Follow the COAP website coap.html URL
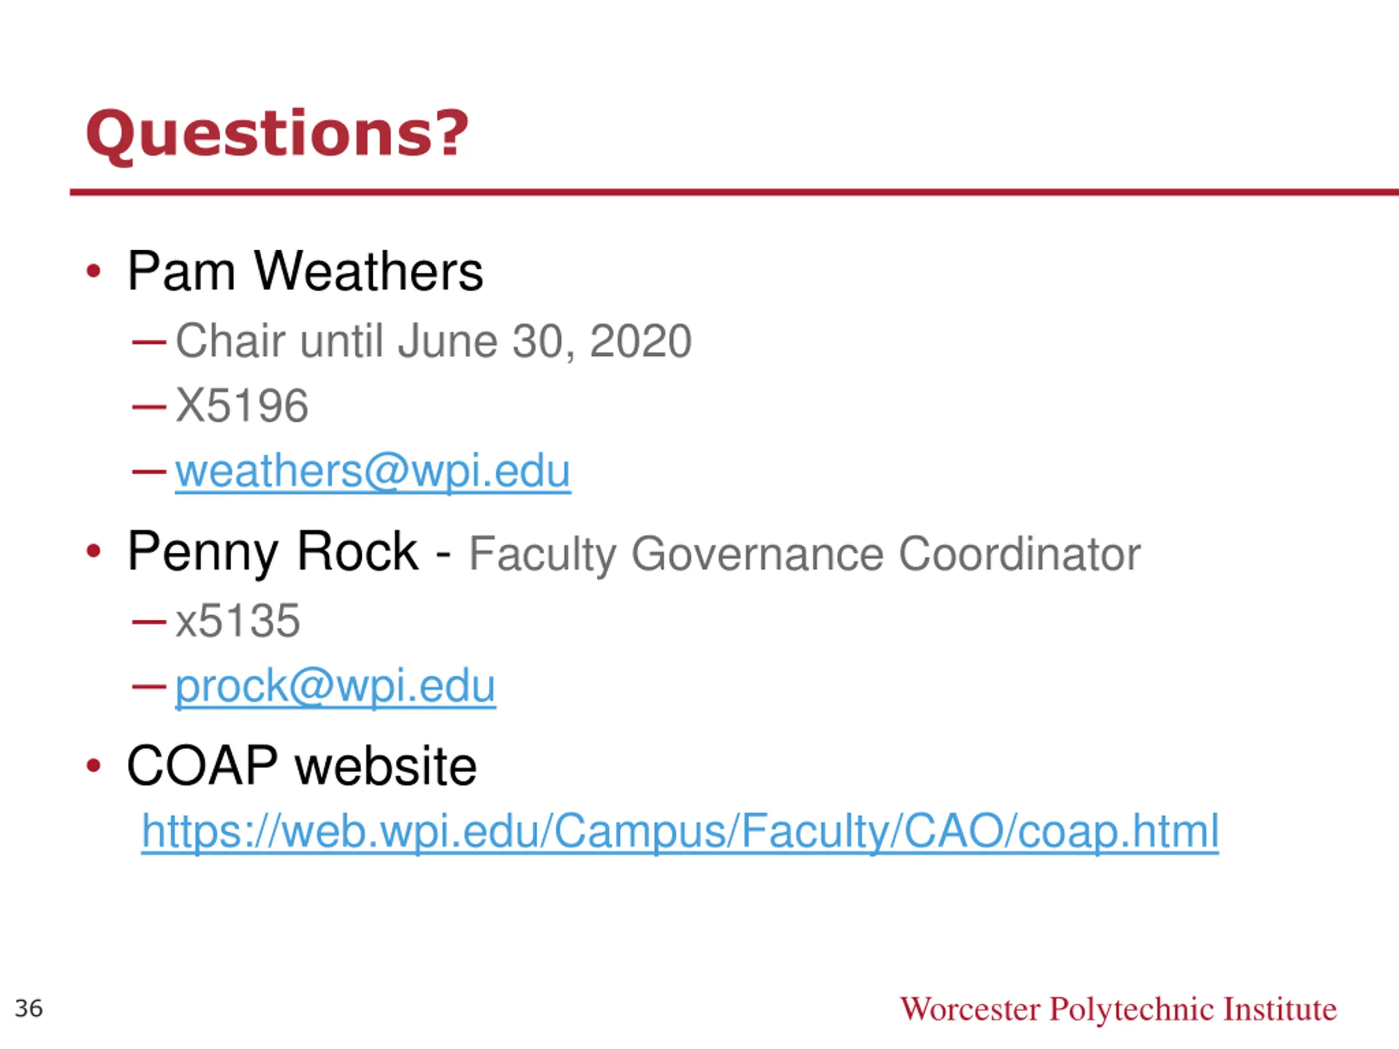The height and width of the screenshot is (1049, 1399). [680, 831]
